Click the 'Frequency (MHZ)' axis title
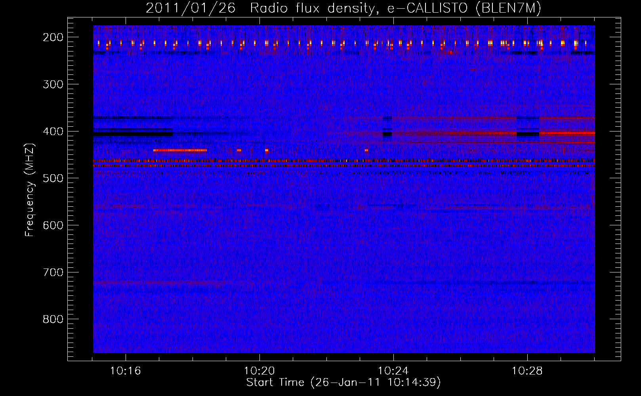The width and height of the screenshot is (641, 396). click(30, 190)
